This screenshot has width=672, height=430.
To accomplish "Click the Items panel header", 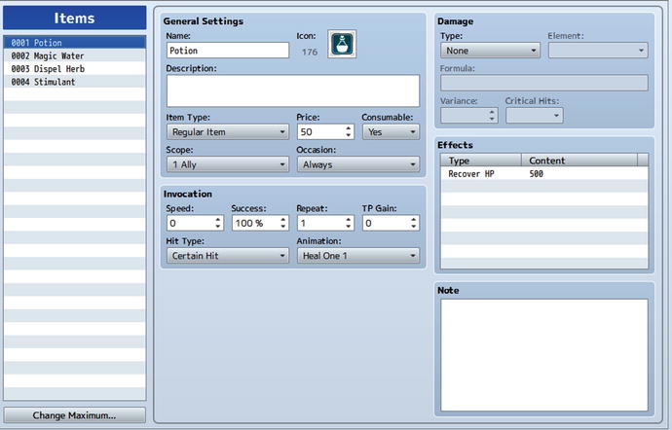I will click(x=75, y=18).
